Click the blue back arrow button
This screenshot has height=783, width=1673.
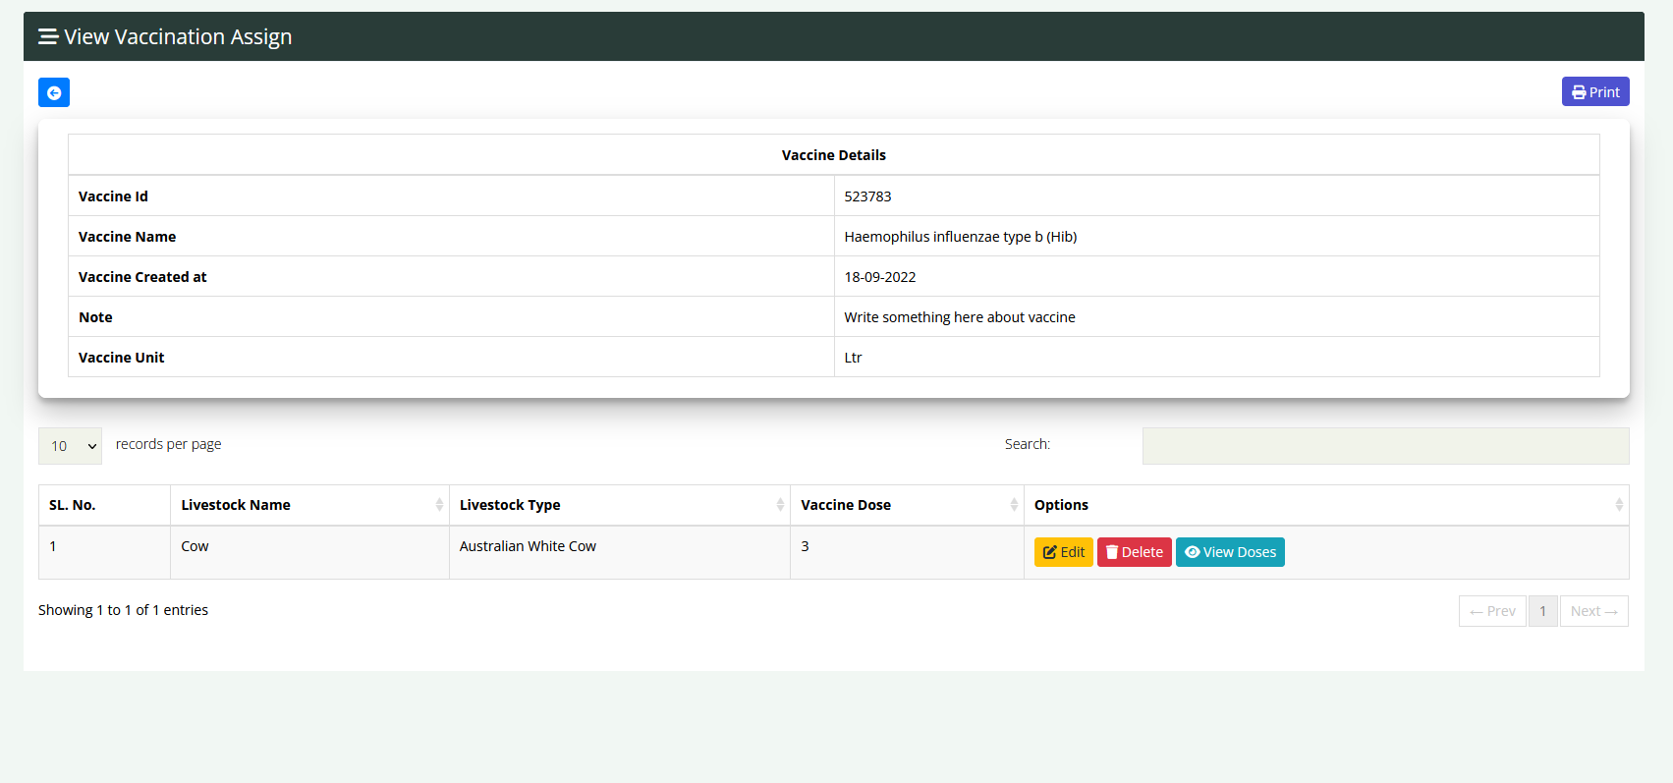click(x=54, y=92)
